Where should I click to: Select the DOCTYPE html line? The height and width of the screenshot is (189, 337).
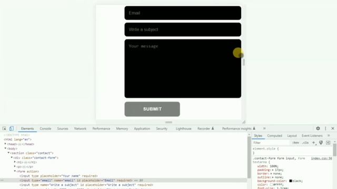[x=16, y=135]
